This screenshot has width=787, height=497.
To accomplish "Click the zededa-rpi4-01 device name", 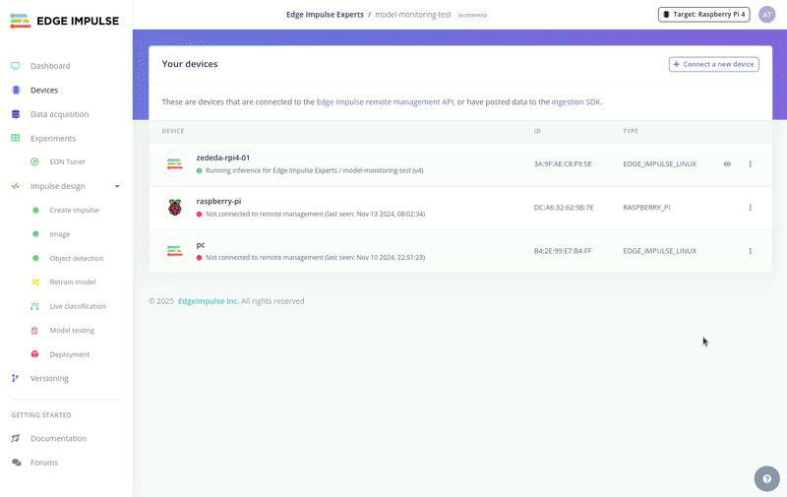I will (x=223, y=157).
